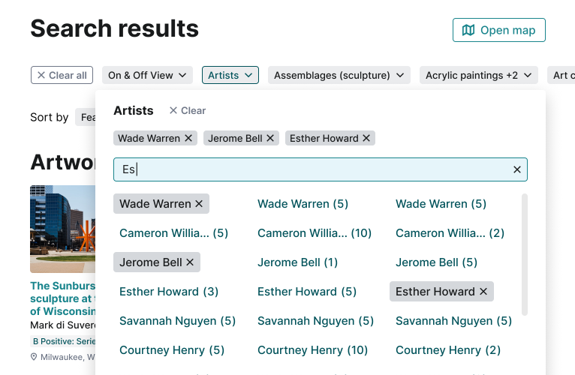Deselect selected Wade Warren in first column
The image size is (575, 375).
click(x=199, y=204)
